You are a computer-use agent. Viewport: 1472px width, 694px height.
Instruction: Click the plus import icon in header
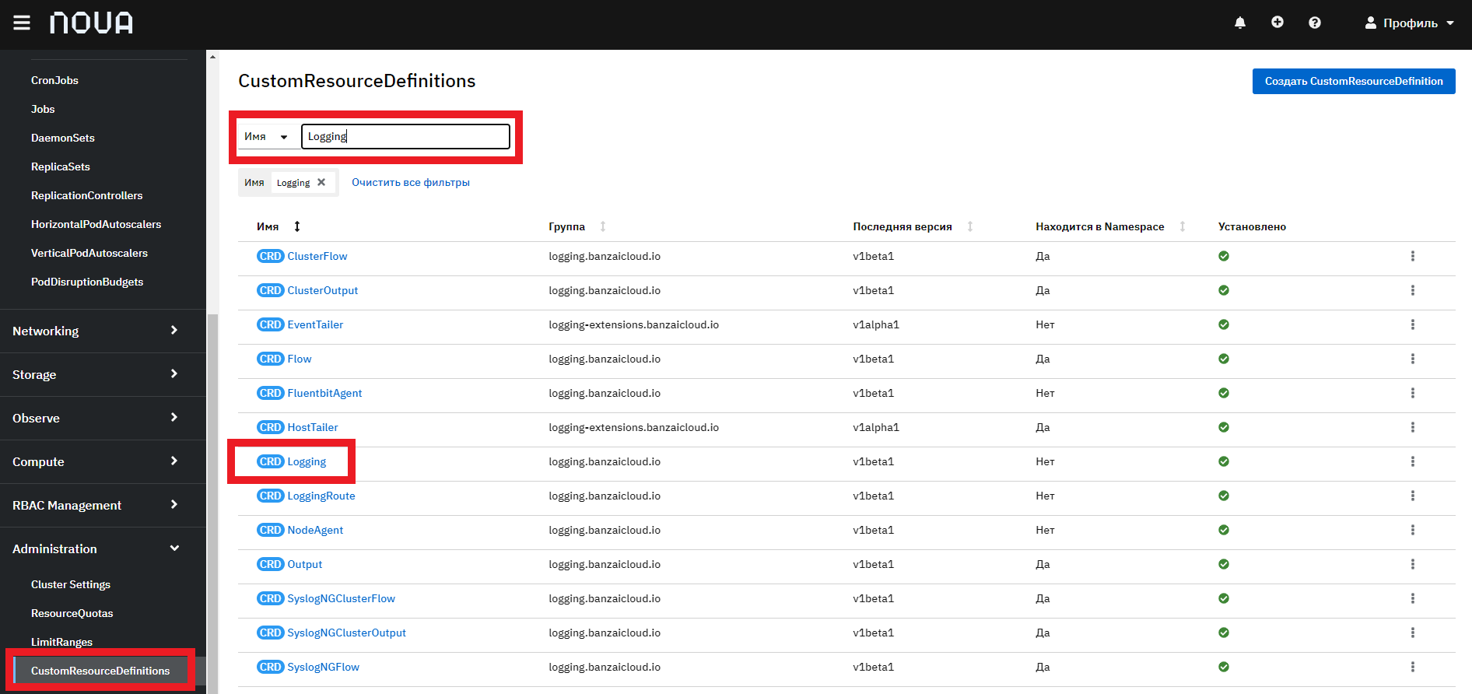pyautogui.click(x=1277, y=23)
